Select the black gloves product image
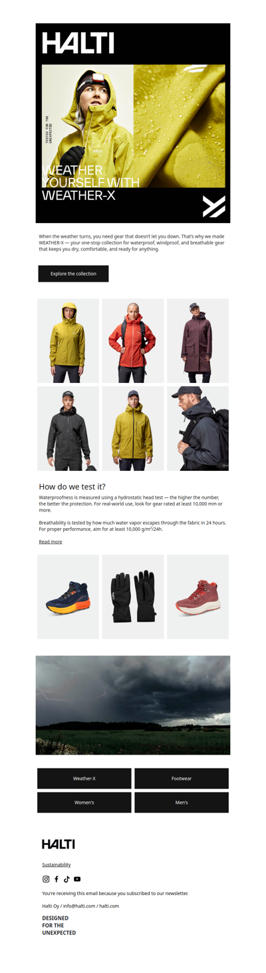This screenshot has width=266, height=973. point(133,597)
